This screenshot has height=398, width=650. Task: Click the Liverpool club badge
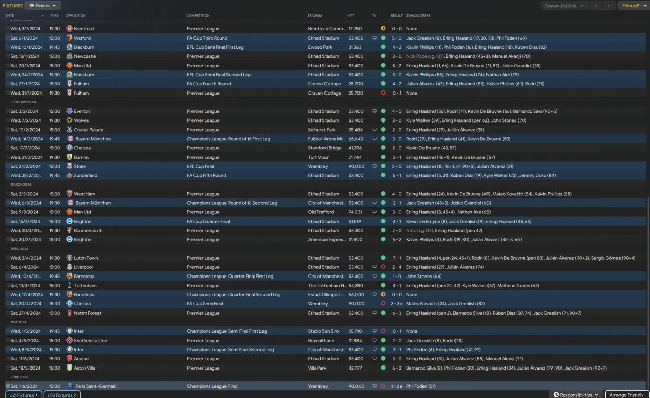click(x=69, y=267)
